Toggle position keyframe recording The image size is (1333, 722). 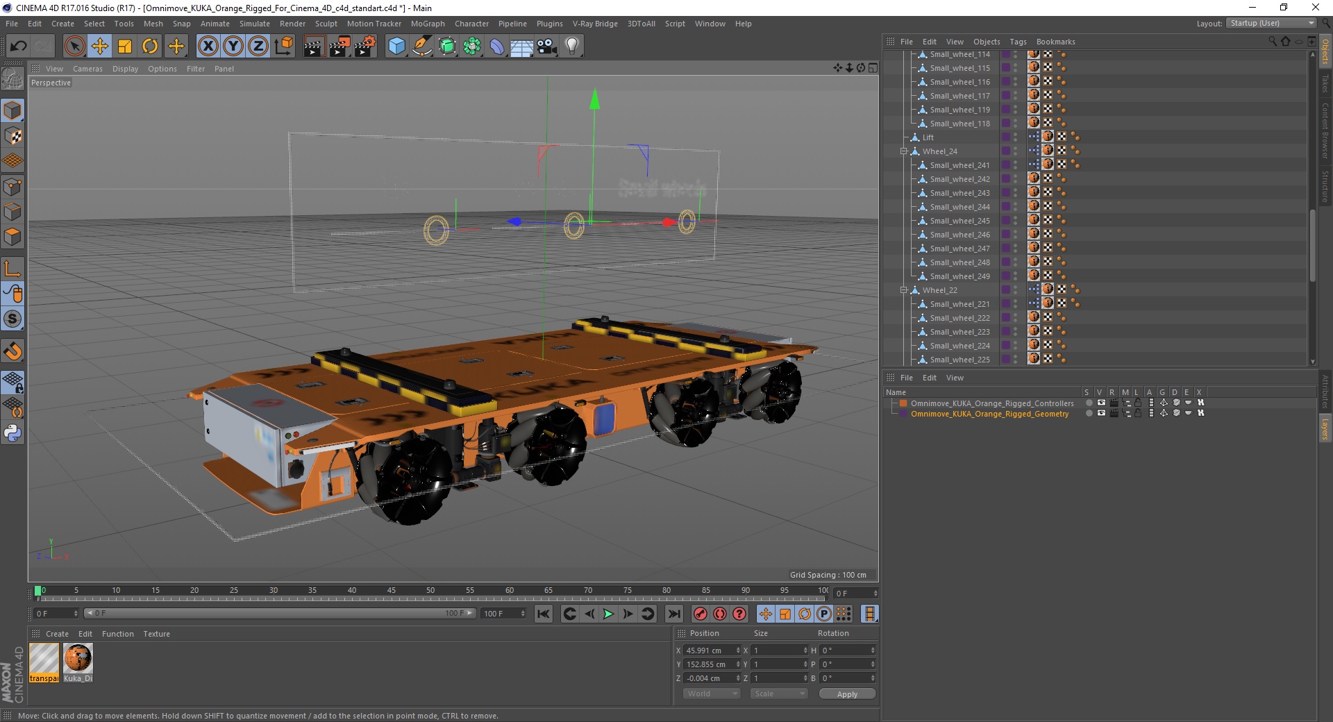pyautogui.click(x=766, y=614)
